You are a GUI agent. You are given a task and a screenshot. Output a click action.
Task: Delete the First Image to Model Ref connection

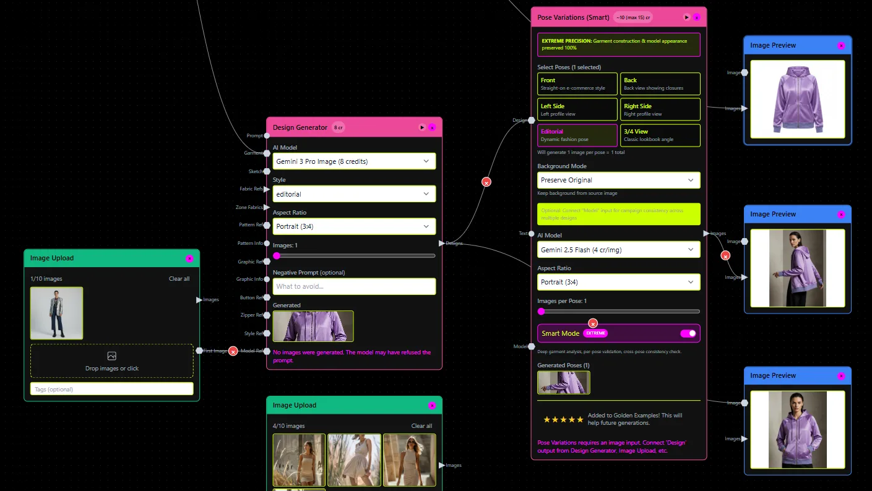pyautogui.click(x=233, y=351)
